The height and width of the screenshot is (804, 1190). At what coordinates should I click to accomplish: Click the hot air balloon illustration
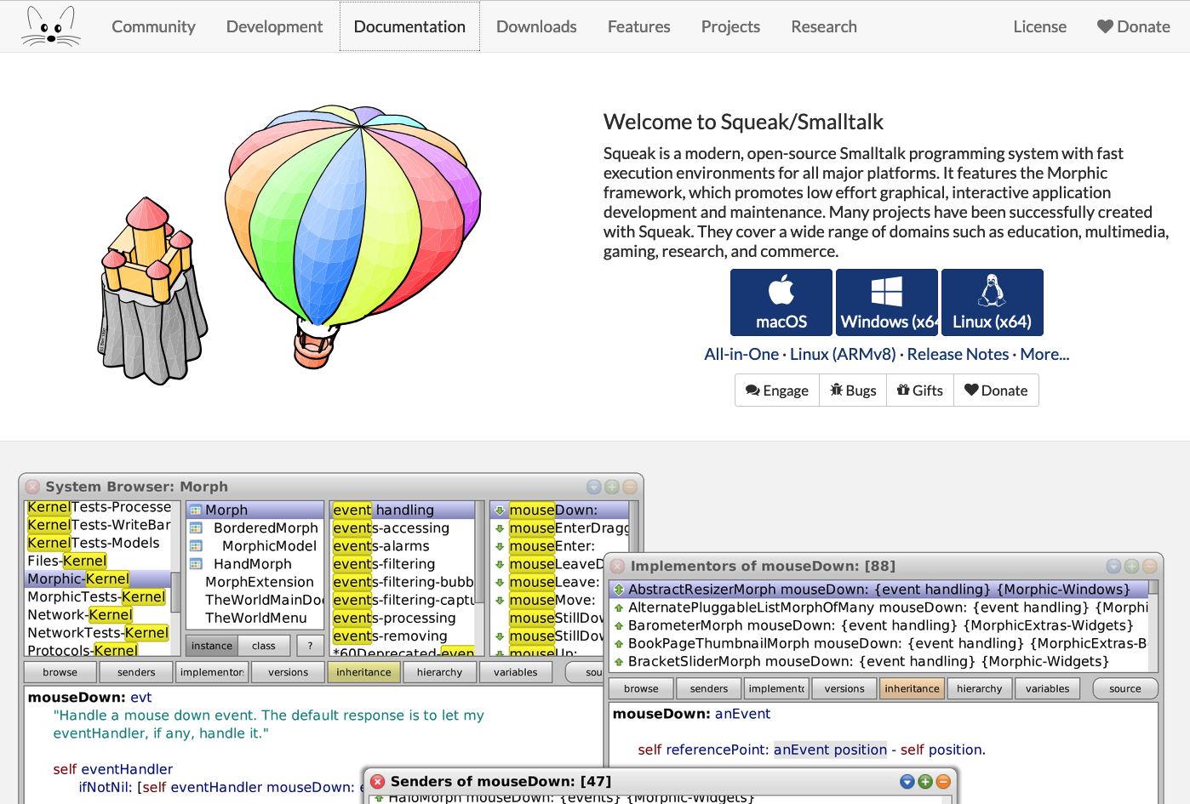click(352, 236)
